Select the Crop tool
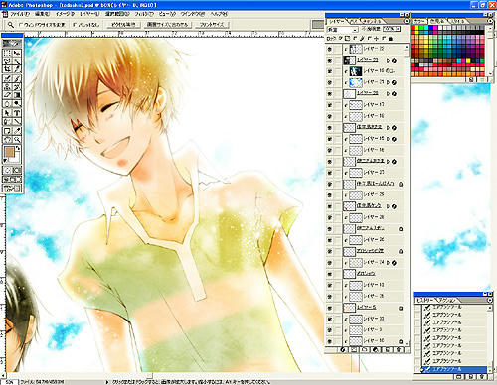Screen dimensions: 497x385 pyautogui.click(x=7, y=69)
